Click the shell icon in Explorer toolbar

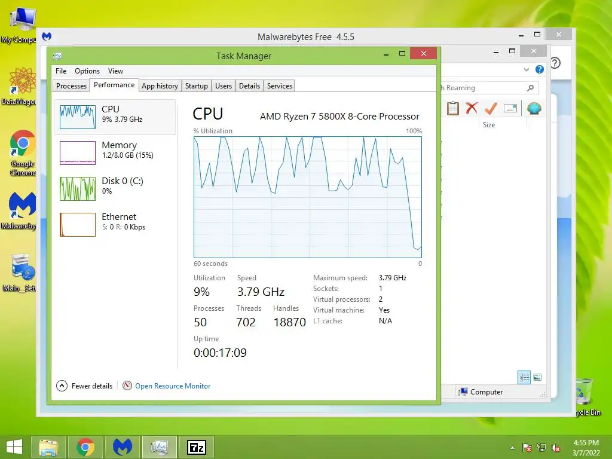click(x=534, y=108)
